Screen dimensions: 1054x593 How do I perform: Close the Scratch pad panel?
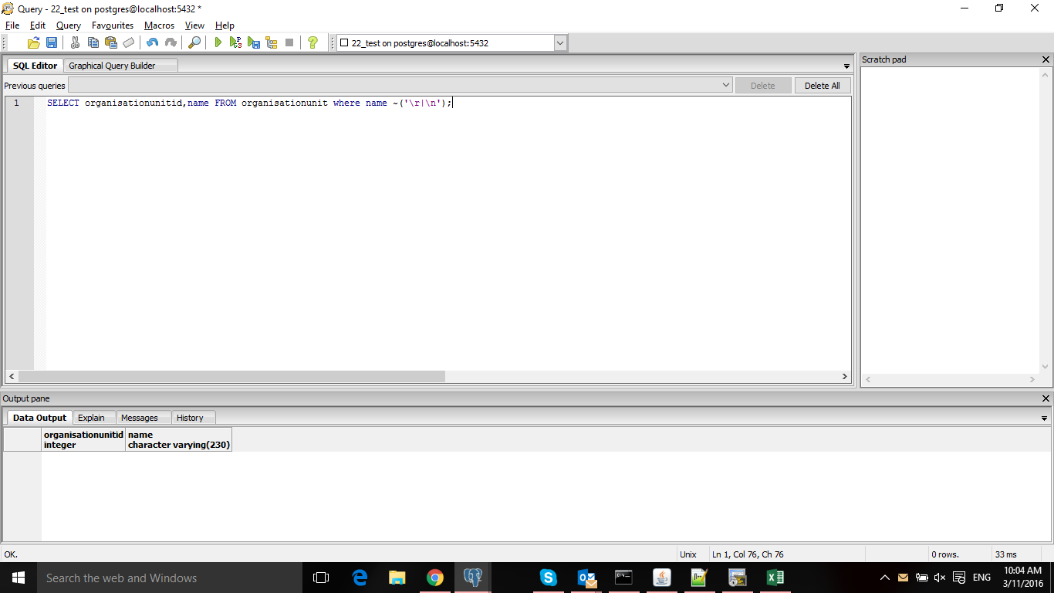tap(1046, 59)
